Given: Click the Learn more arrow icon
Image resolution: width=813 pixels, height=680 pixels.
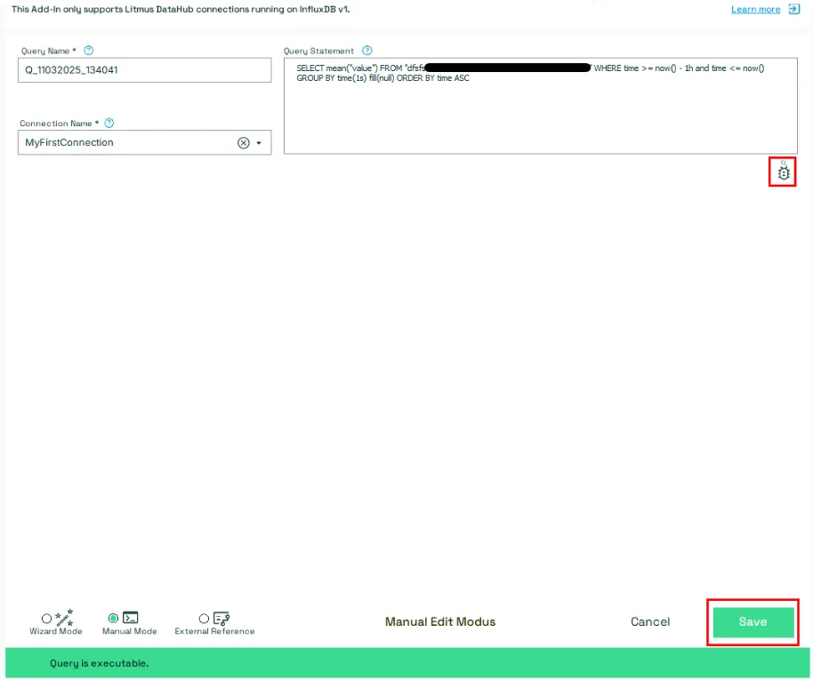Looking at the screenshot, I should pyautogui.click(x=793, y=9).
